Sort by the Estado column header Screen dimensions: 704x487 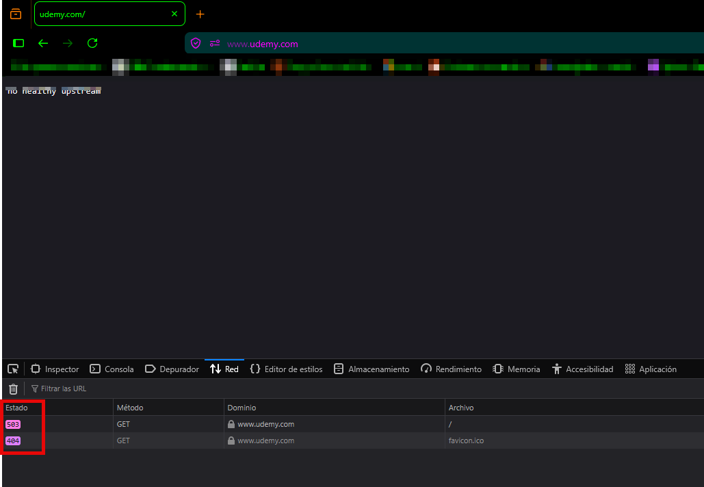(x=57, y=408)
